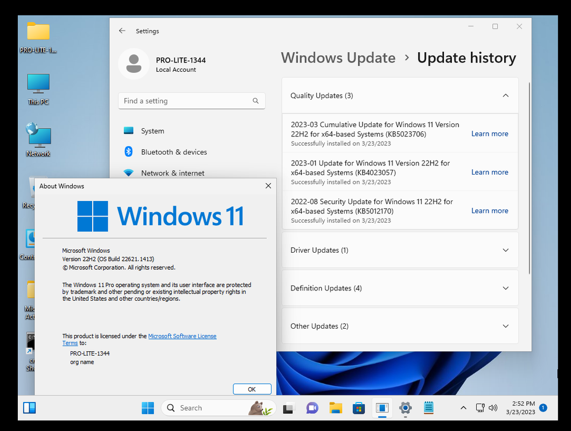Viewport: 571px width, 431px height.
Task: Open Learn more for KB5012170
Action: point(490,211)
